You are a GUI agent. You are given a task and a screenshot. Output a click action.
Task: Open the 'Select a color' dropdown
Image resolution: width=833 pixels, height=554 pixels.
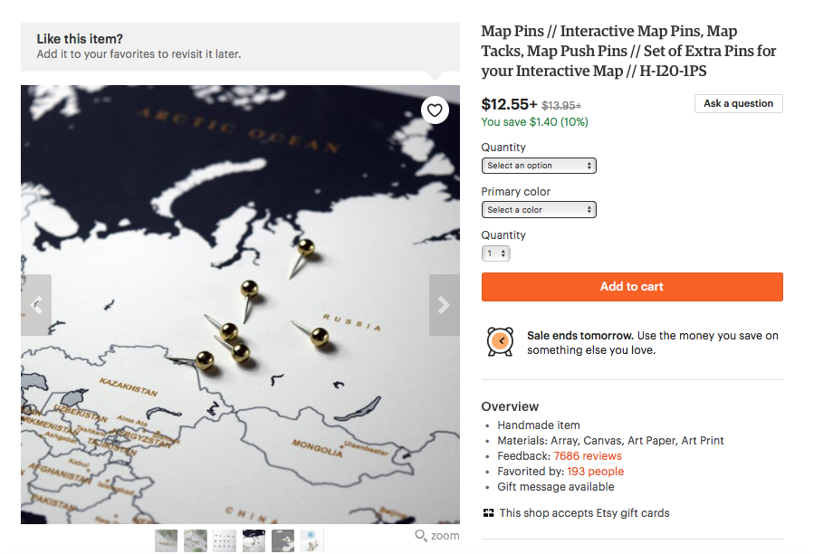coord(539,210)
